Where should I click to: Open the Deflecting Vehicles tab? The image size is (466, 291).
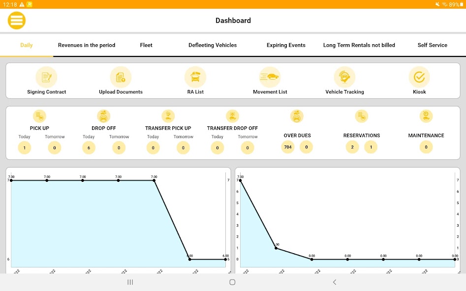point(213,45)
